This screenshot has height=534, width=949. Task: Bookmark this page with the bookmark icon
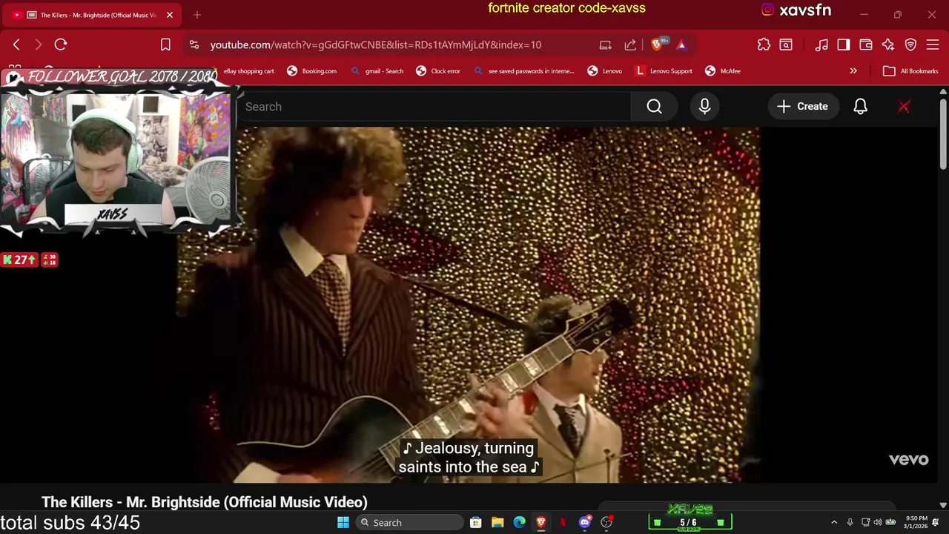coord(165,44)
